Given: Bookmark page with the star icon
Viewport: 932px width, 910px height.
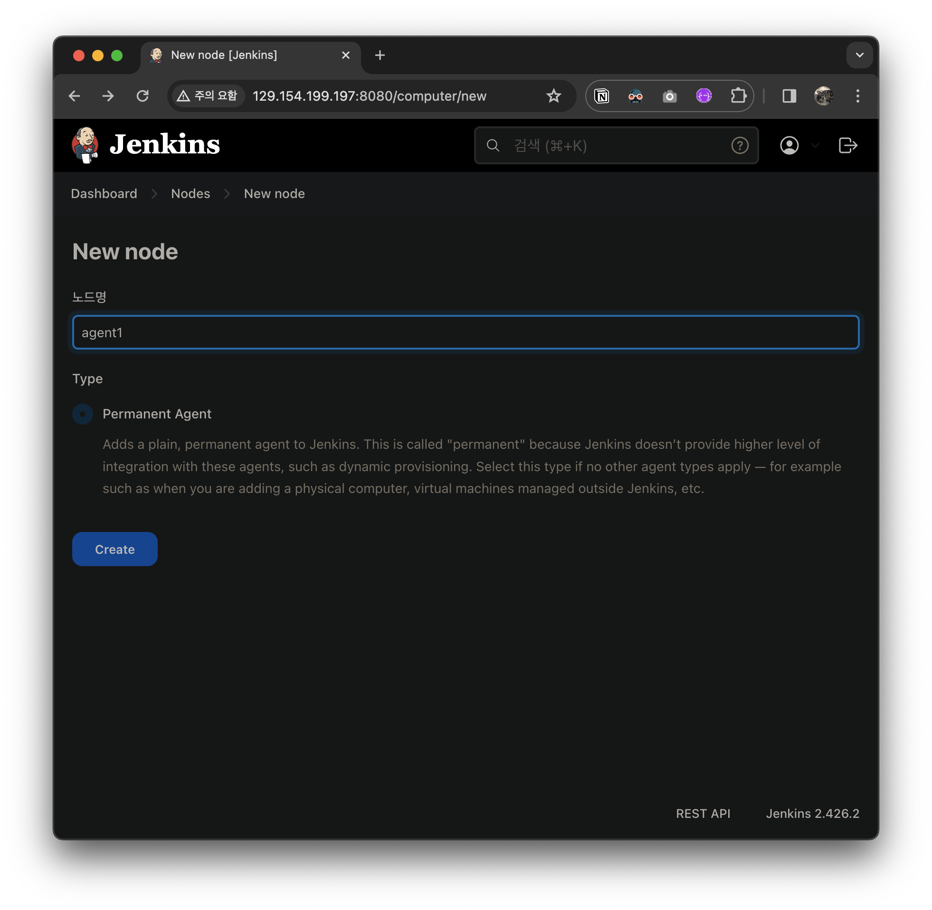Looking at the screenshot, I should pyautogui.click(x=553, y=96).
